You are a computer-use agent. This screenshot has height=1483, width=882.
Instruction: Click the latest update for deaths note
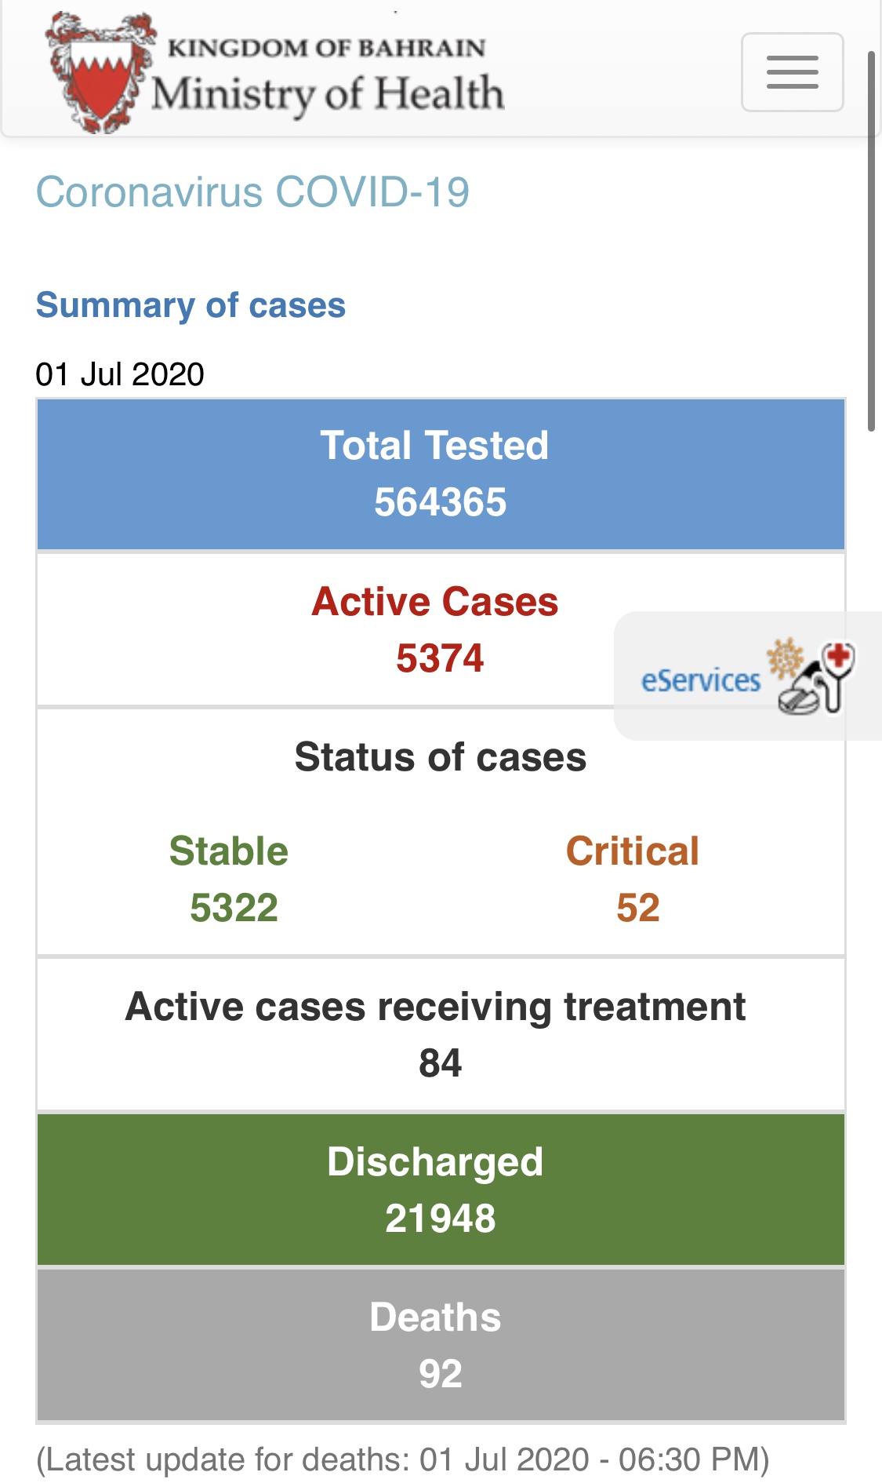(x=403, y=1460)
